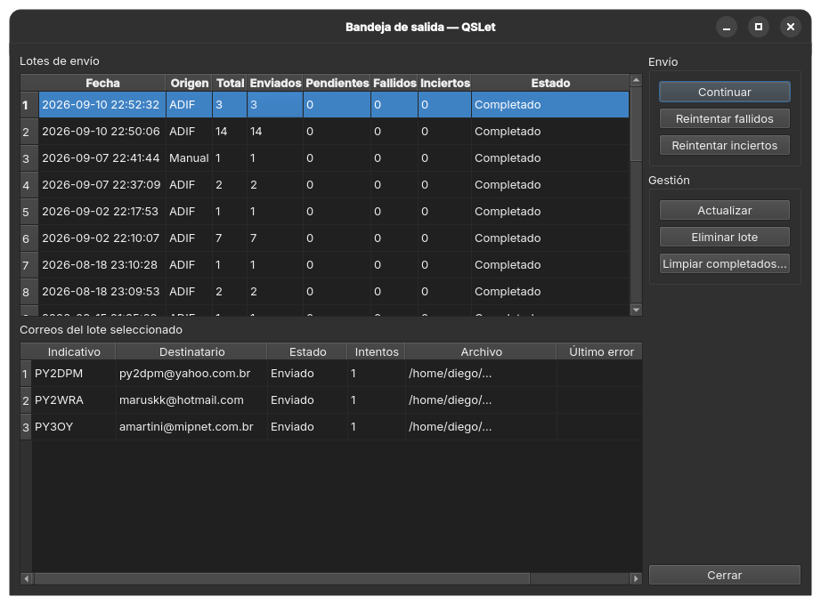The image size is (821, 605).
Task: Select batch dated 2026-08-18 23:09:53
Action: (x=334, y=292)
